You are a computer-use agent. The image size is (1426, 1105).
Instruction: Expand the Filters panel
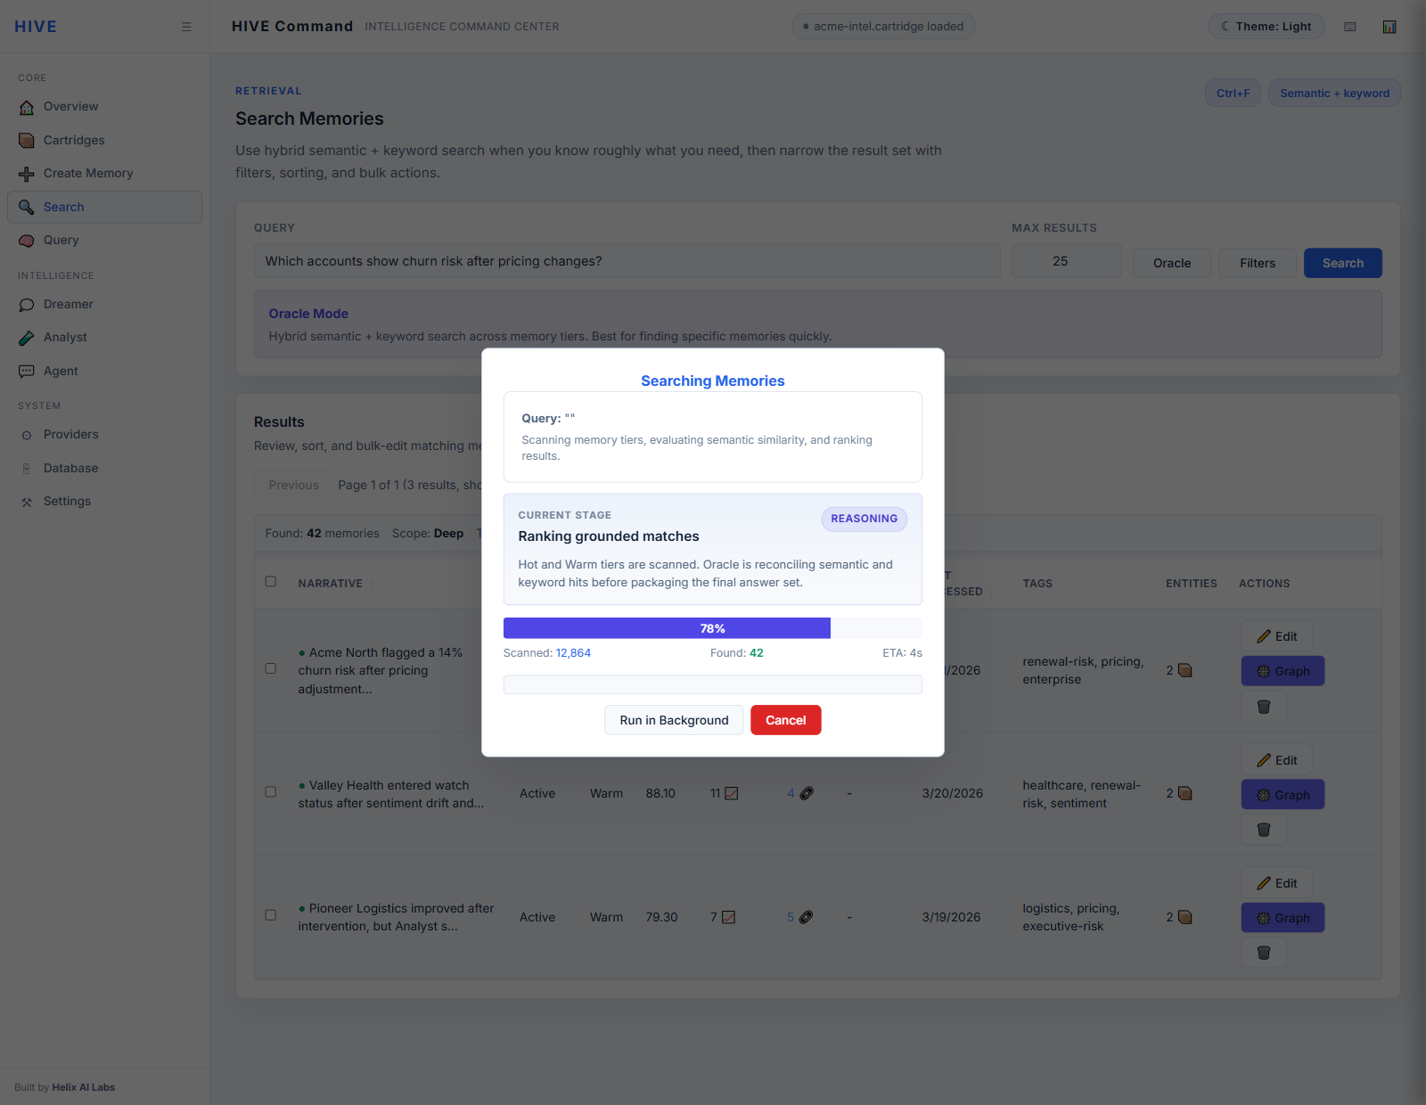click(x=1257, y=262)
